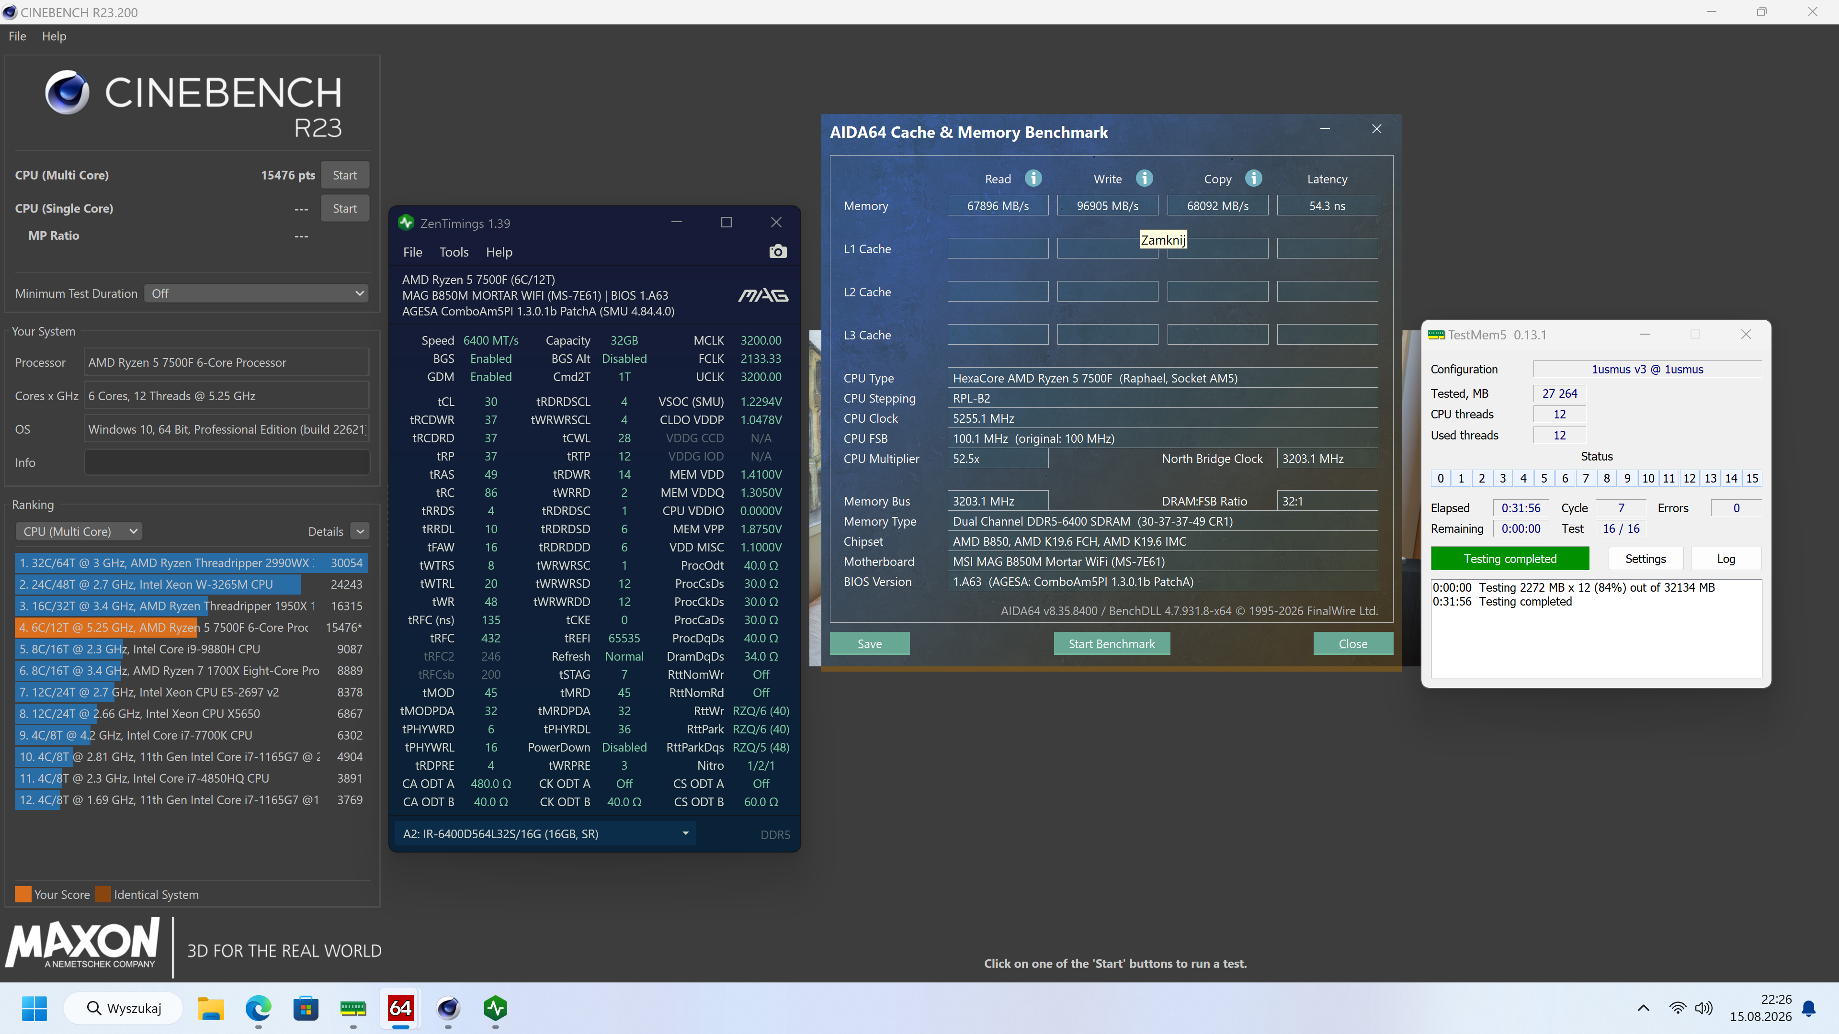The image size is (1839, 1034).
Task: Open CPU (Multi Core) ranking dropdown
Action: (x=79, y=531)
